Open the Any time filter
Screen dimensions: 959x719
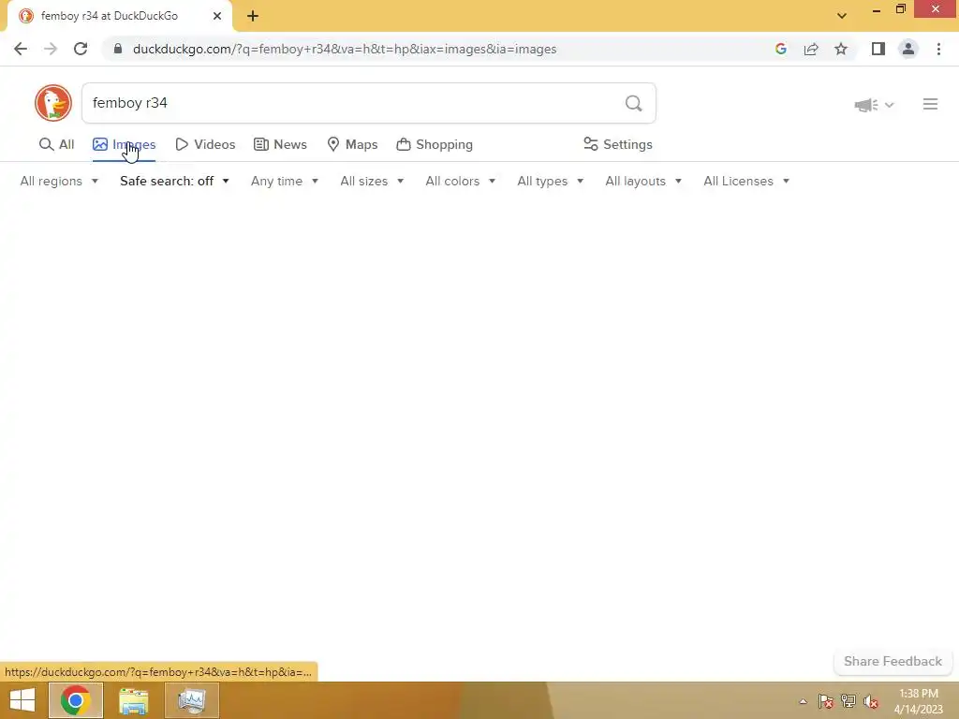[x=285, y=181]
